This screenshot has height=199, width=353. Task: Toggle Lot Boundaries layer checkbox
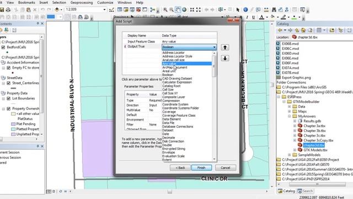pos(9,98)
